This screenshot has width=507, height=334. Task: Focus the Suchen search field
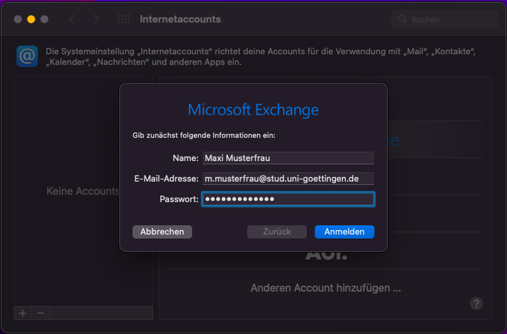[x=445, y=19]
